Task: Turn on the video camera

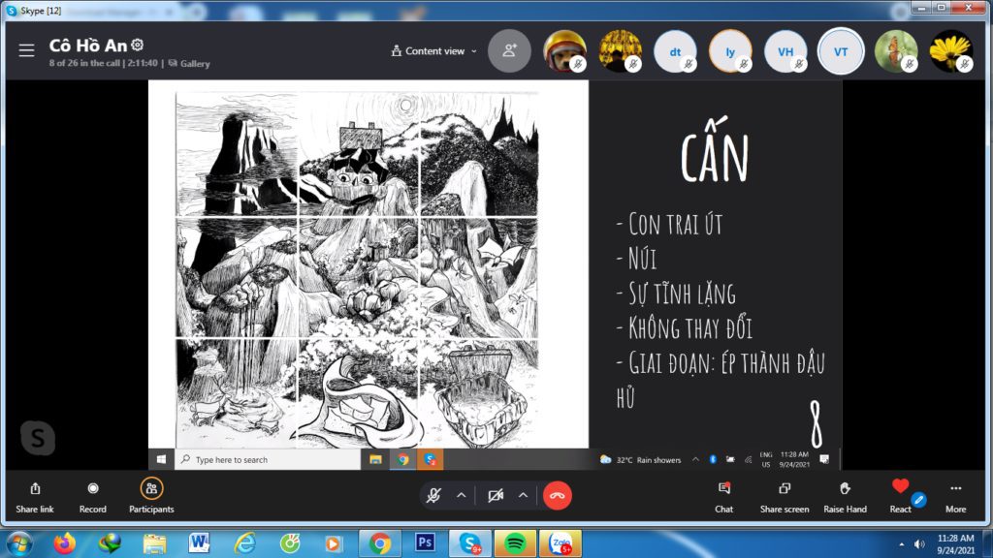Action: pos(496,495)
